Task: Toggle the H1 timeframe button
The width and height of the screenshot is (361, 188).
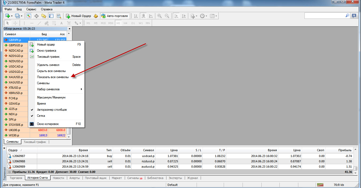Action: [x=118, y=23]
